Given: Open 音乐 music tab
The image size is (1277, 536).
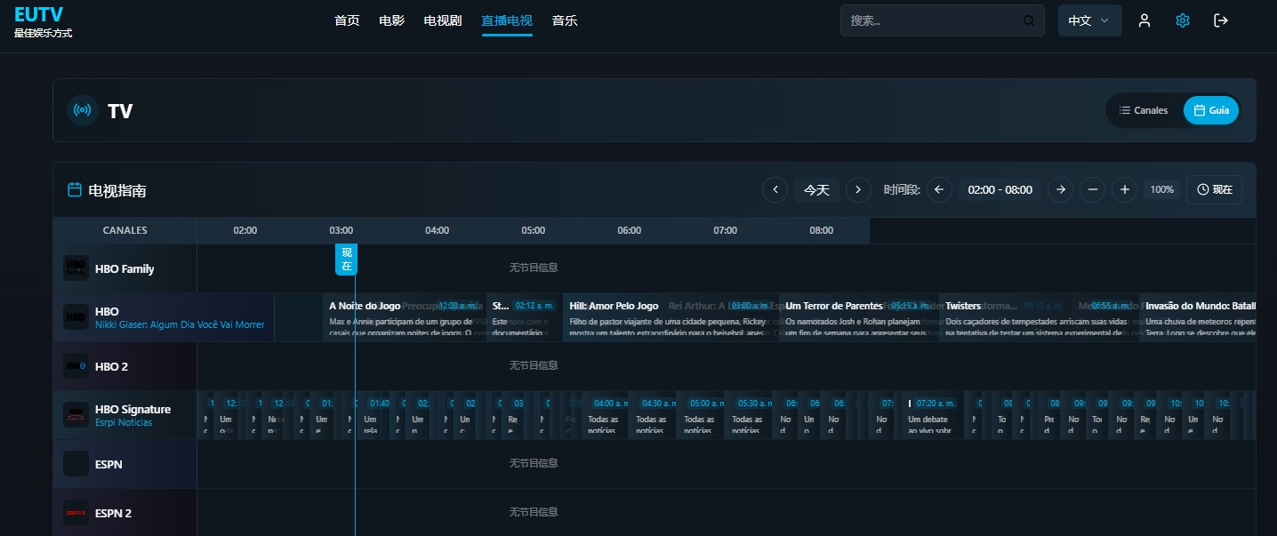Looking at the screenshot, I should (565, 20).
